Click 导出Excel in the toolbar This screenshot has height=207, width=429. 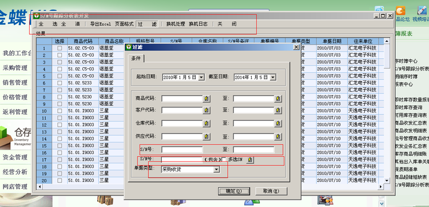point(101,24)
